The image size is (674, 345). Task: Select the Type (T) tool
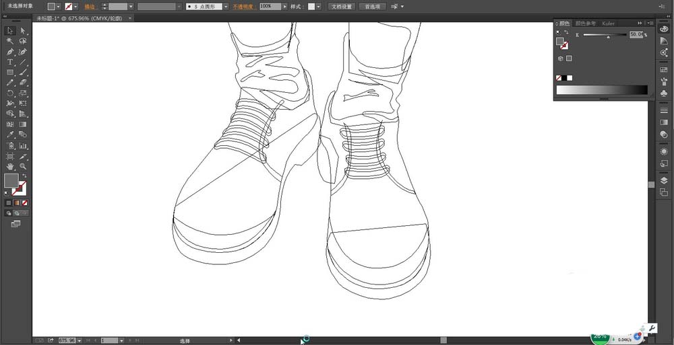click(10, 63)
